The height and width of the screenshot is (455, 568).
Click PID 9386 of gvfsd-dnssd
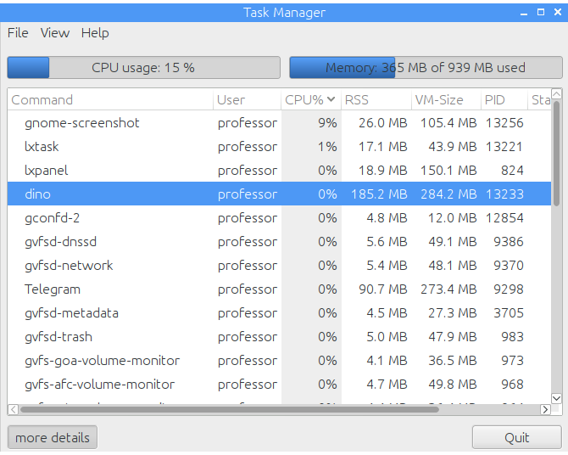point(508,242)
